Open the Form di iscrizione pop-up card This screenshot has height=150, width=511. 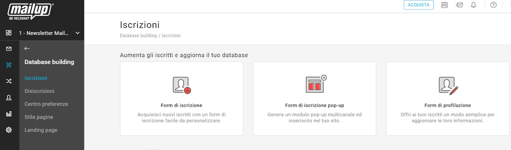(314, 98)
